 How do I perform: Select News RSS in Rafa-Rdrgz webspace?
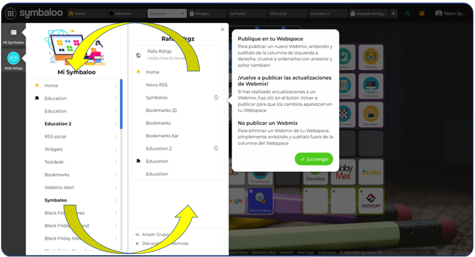pos(156,85)
